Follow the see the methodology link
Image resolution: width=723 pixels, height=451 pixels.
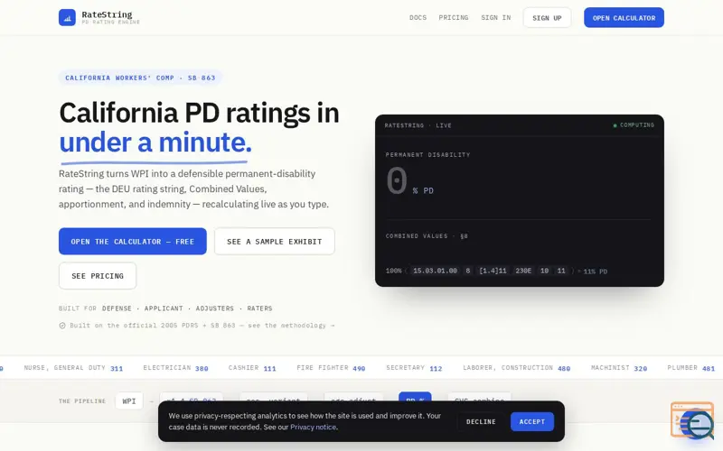pyautogui.click(x=291, y=326)
